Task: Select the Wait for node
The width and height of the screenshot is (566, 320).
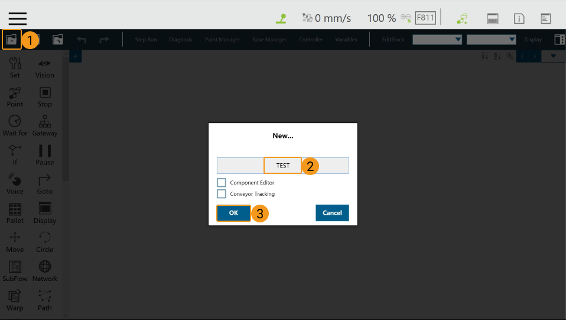Action: [x=15, y=126]
